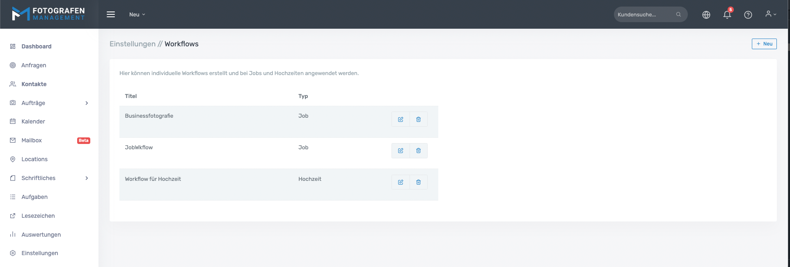Delete the Businessfotografie workflow
Image resolution: width=790 pixels, height=267 pixels.
coord(418,119)
